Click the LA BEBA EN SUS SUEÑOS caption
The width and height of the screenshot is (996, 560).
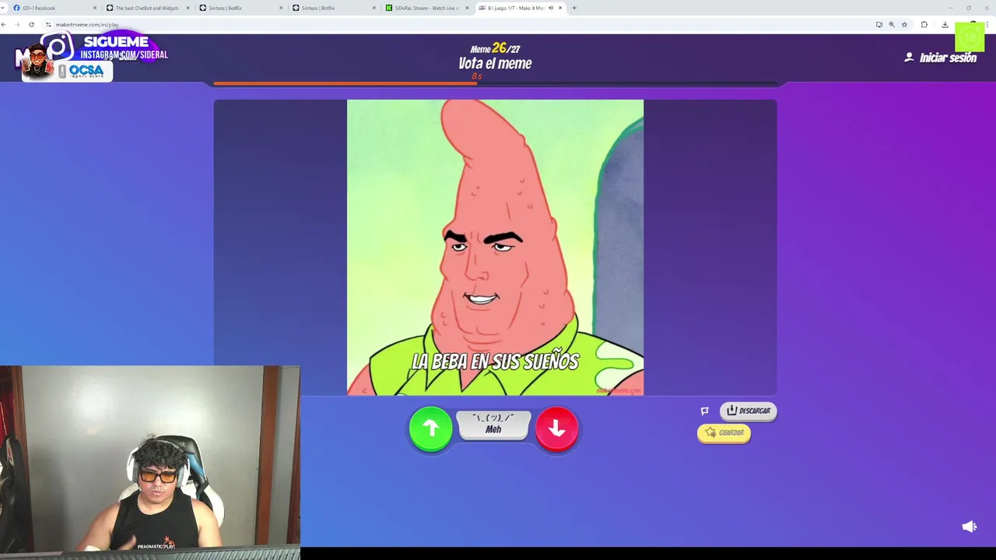(496, 362)
